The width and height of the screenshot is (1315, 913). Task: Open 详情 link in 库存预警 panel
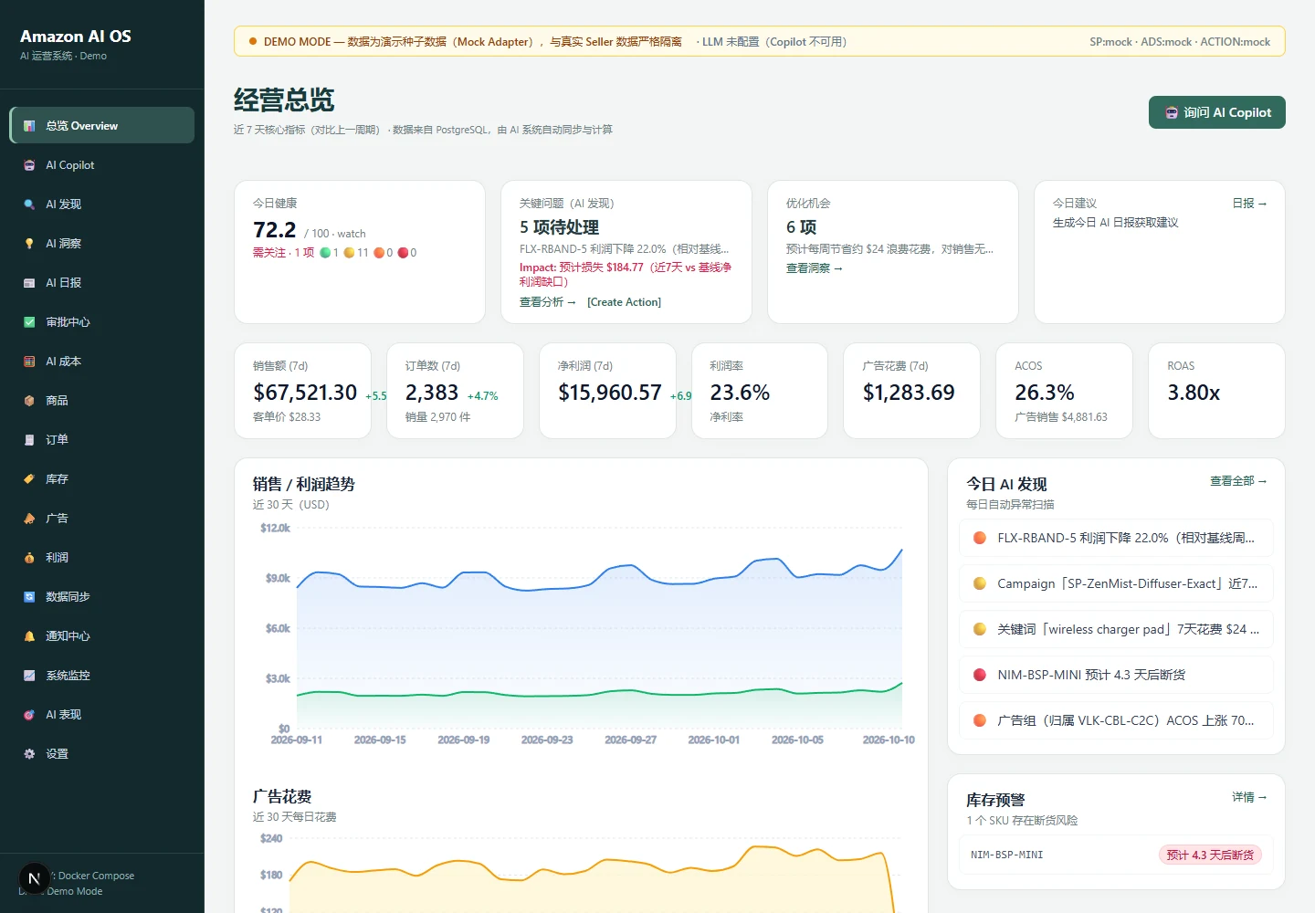tap(1249, 797)
